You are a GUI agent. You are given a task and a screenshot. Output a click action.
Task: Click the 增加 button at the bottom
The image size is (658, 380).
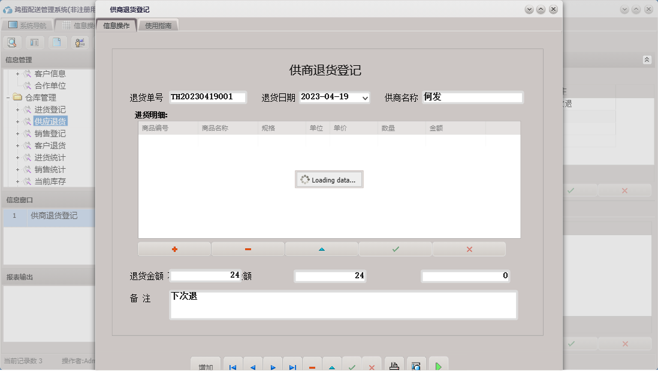coord(206,366)
